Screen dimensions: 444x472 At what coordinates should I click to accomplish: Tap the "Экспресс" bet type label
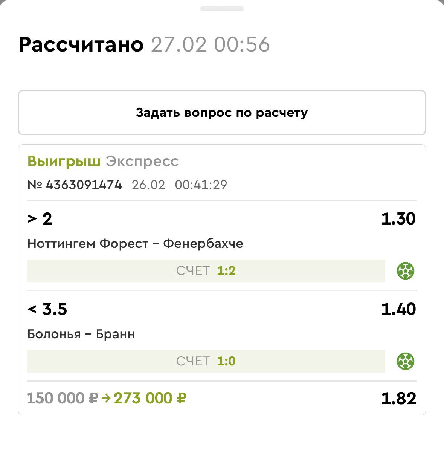tap(142, 161)
